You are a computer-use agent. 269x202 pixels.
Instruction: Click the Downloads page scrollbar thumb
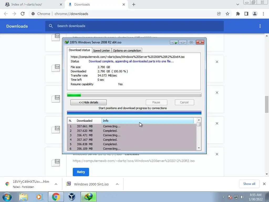tap(267, 104)
